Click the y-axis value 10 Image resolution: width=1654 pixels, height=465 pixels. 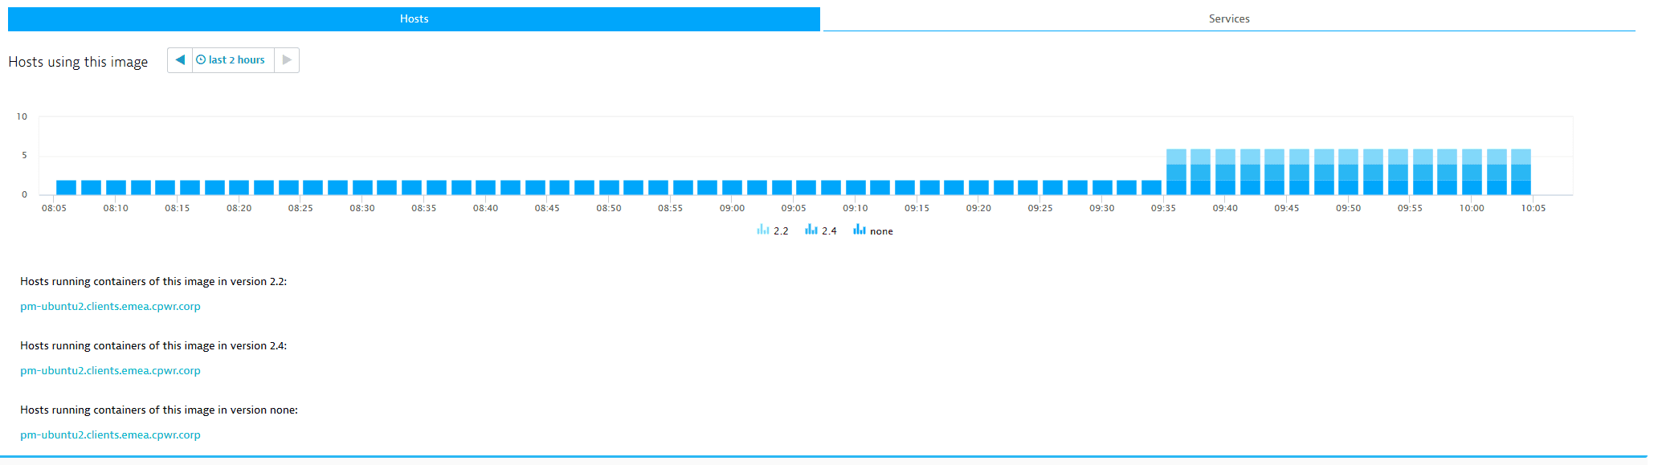(x=22, y=116)
